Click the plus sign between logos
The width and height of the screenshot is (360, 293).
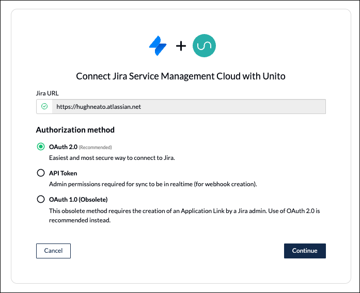coord(181,46)
